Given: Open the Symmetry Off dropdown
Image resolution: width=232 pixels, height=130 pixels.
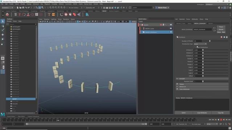Looking at the screenshot, I should [89, 8].
